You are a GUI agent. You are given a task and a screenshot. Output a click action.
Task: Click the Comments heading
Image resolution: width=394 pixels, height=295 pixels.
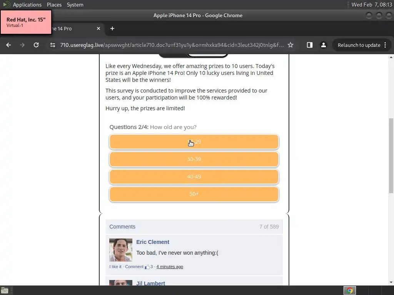[122, 227]
